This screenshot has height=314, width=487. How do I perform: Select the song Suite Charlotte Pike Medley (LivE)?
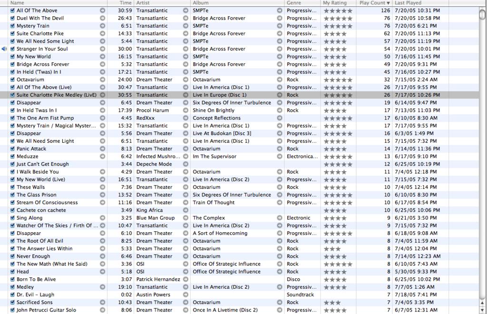click(x=57, y=95)
